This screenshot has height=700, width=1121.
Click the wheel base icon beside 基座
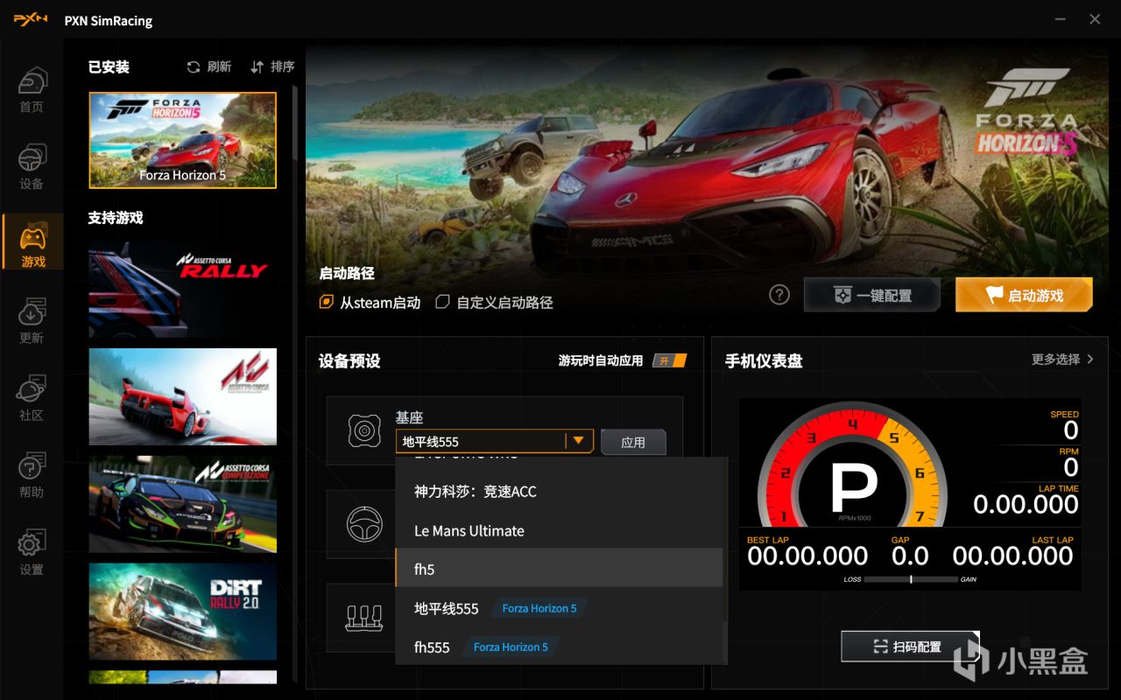tap(363, 430)
